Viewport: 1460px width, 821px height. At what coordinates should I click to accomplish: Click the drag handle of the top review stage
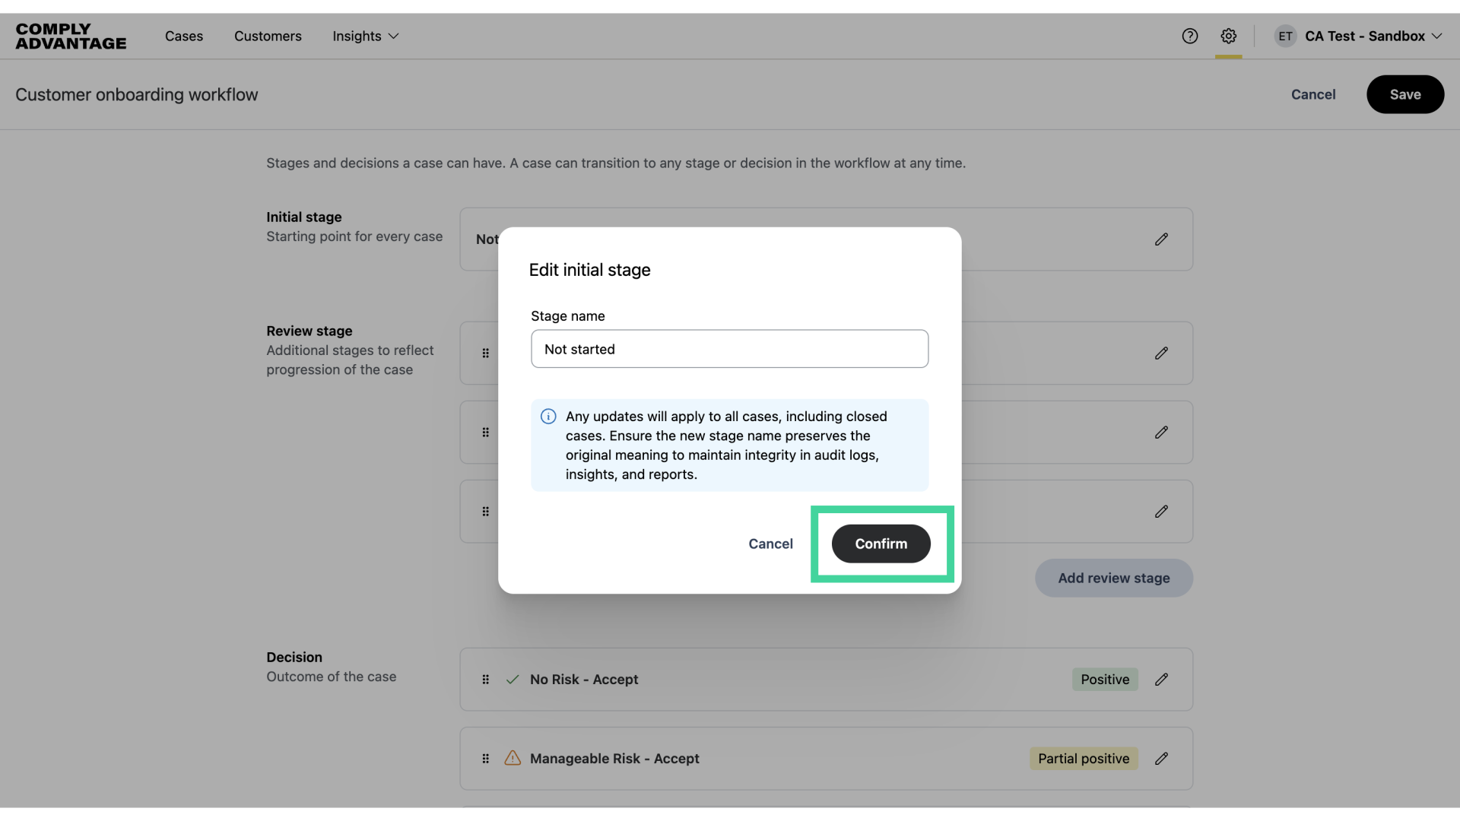(486, 353)
